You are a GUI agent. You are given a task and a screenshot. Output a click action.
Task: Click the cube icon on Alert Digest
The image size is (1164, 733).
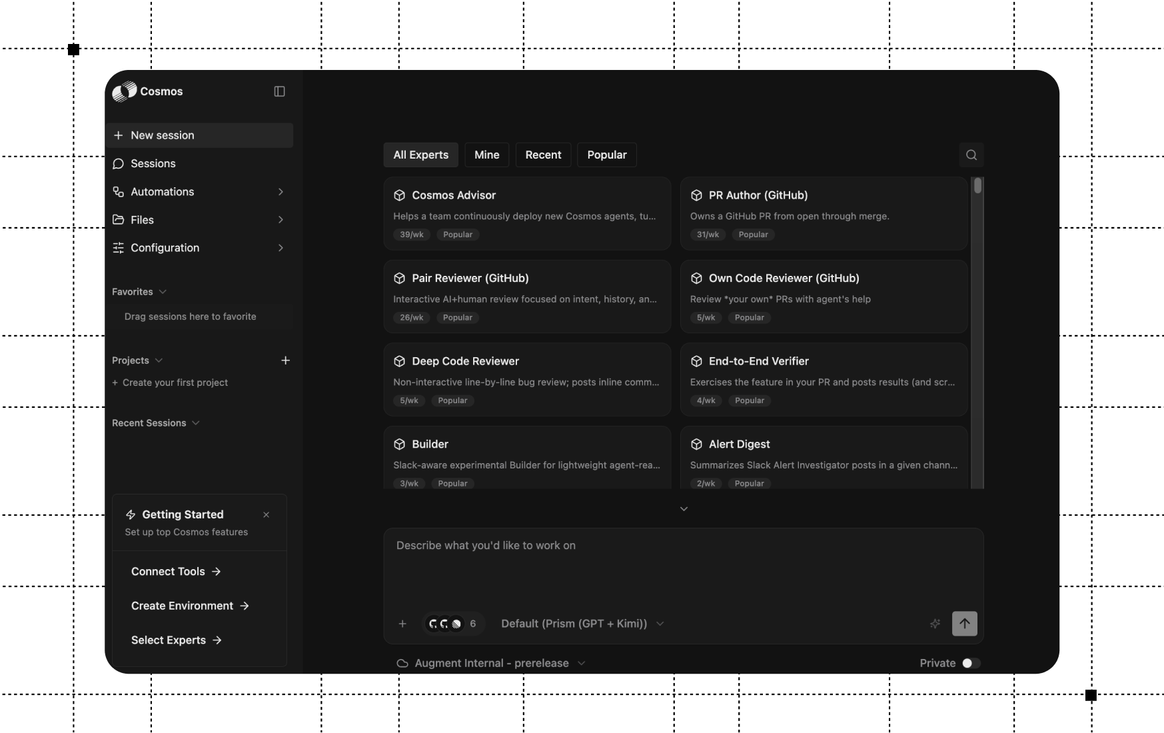[697, 444]
